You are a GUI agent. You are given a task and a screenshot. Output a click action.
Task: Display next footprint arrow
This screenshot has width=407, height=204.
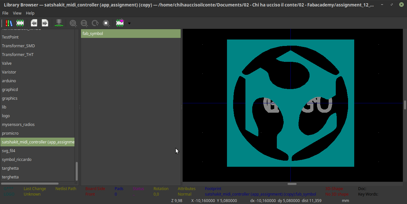(45, 23)
